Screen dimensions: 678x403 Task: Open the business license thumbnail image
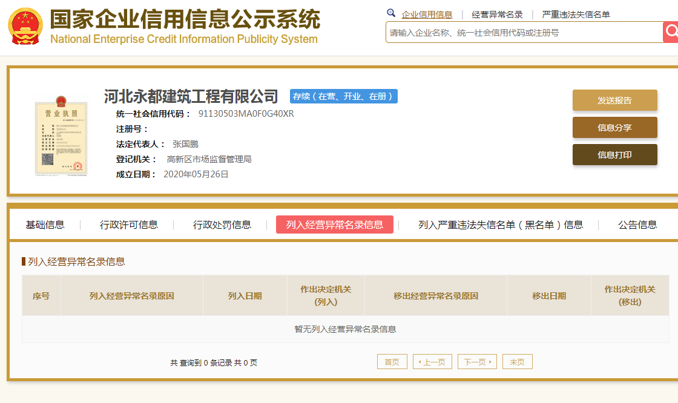click(x=61, y=136)
